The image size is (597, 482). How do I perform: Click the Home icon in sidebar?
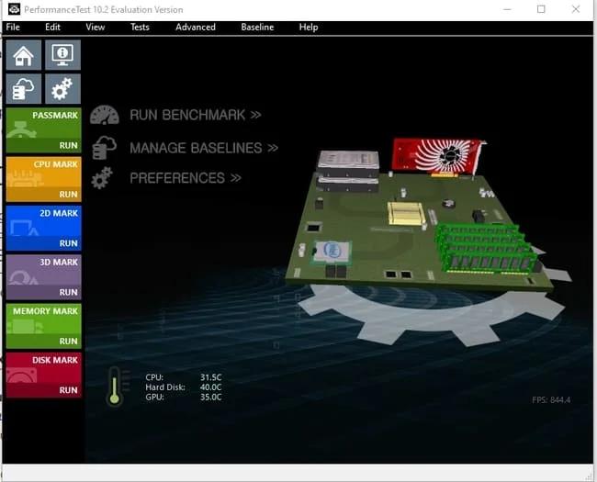(x=24, y=55)
